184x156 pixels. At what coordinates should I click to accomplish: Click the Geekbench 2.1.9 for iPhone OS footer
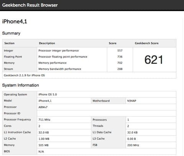click(x=24, y=76)
